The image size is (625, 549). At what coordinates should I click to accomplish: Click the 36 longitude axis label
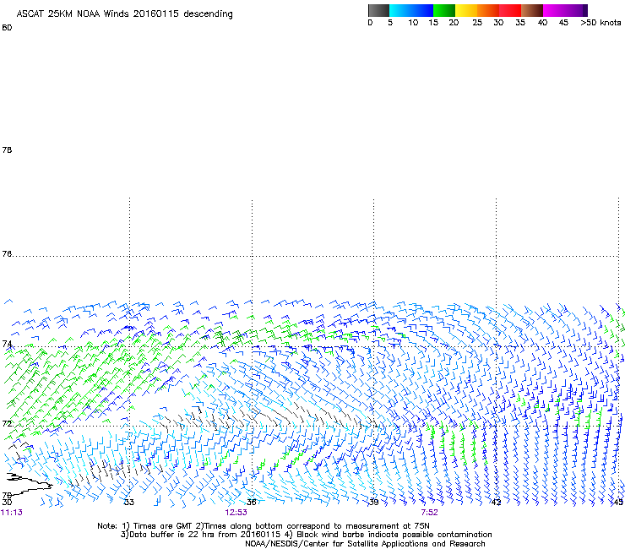pyautogui.click(x=251, y=502)
